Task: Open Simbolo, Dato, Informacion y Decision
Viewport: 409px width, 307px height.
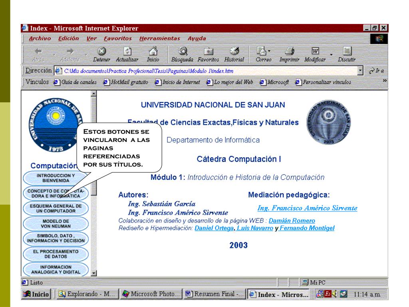Action: [56, 238]
